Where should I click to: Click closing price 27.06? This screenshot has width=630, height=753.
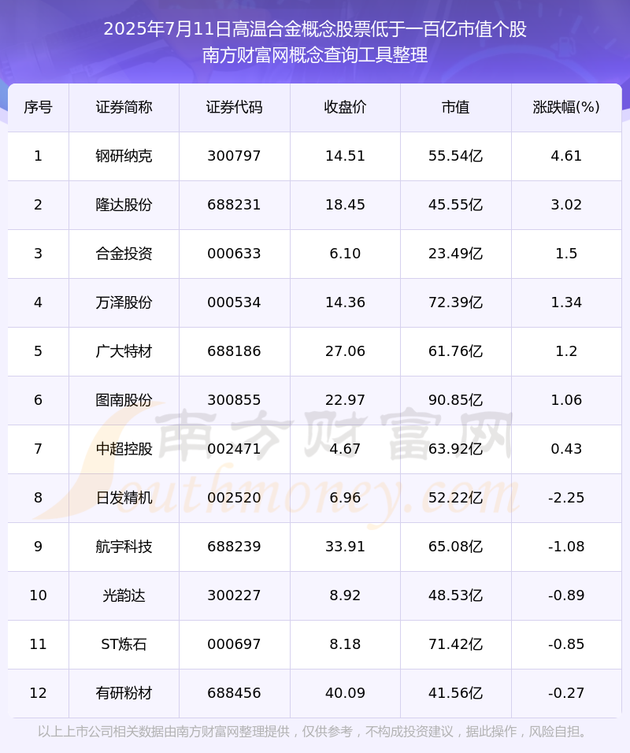point(345,351)
